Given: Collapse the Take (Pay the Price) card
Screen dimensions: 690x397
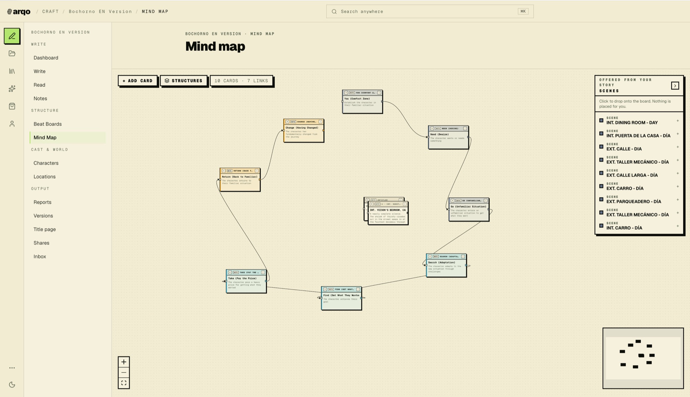Looking at the screenshot, I should [x=230, y=272].
